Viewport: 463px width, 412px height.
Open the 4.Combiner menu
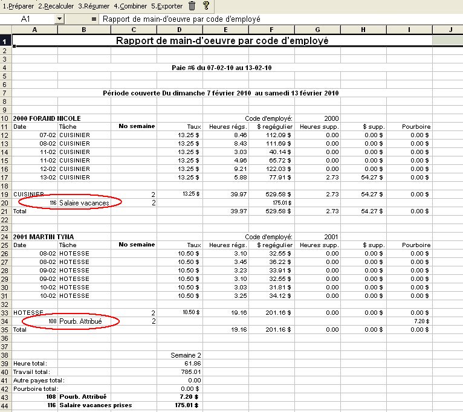pyautogui.click(x=131, y=6)
